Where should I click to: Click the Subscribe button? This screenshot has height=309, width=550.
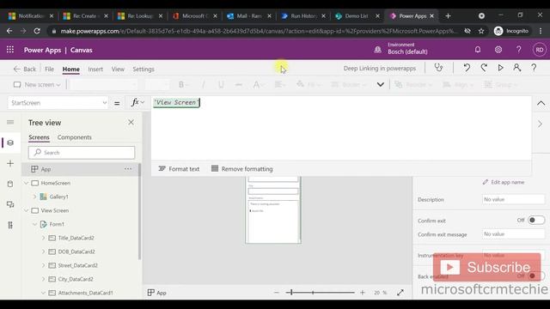[487, 268]
